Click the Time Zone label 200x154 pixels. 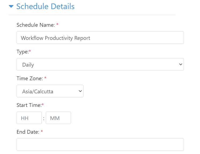30,78
